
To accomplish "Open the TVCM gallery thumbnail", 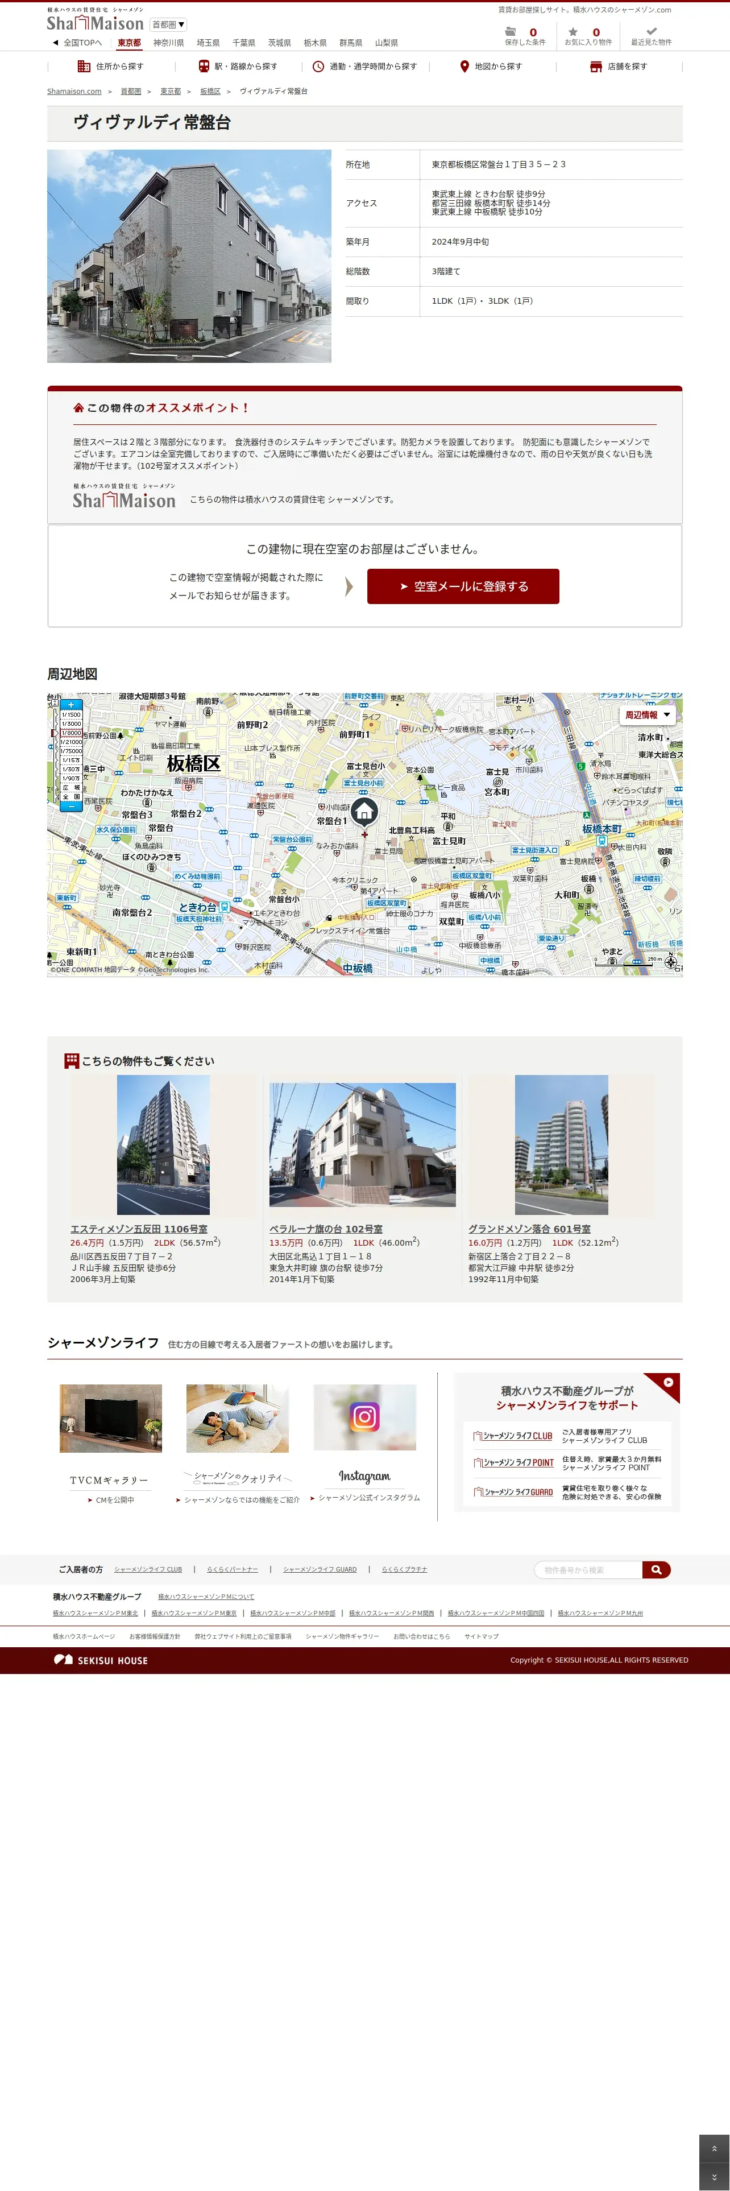I will pyautogui.click(x=110, y=1418).
